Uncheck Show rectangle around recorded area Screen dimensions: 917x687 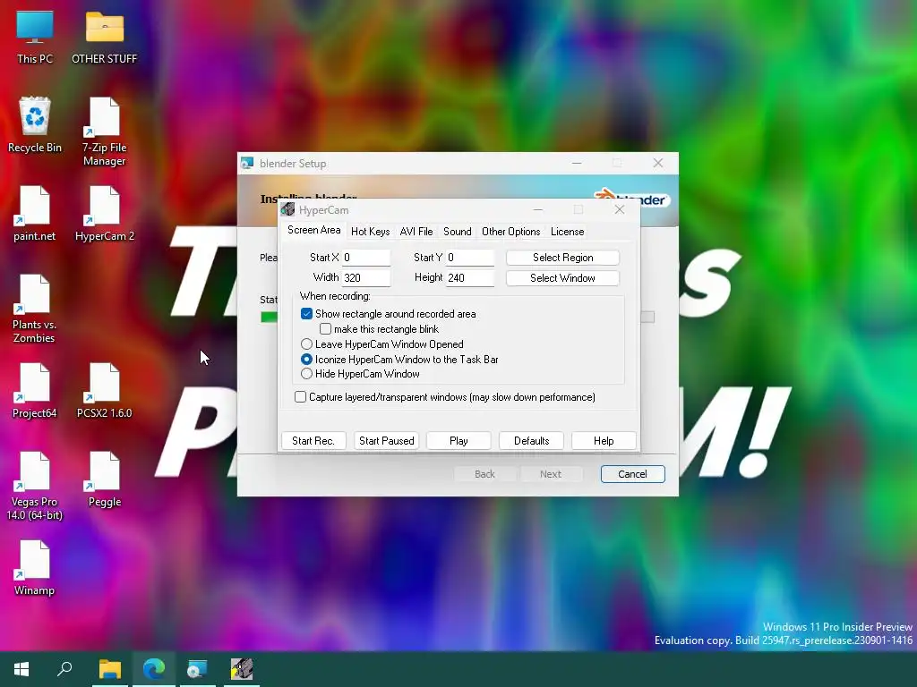[306, 314]
